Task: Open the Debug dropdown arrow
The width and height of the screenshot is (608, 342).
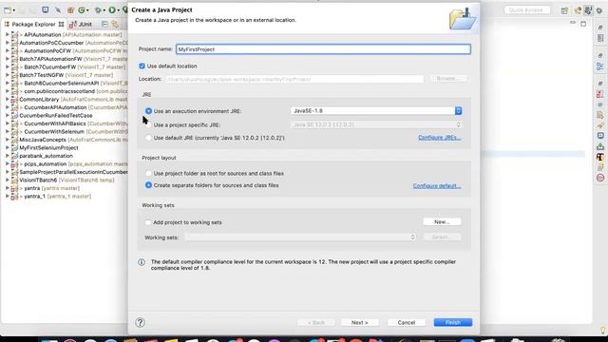Action: pyautogui.click(x=104, y=10)
